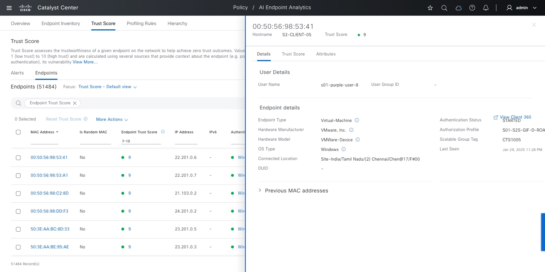Click info icon next to Virtual-Machine
This screenshot has width=545, height=272.
tap(356, 120)
